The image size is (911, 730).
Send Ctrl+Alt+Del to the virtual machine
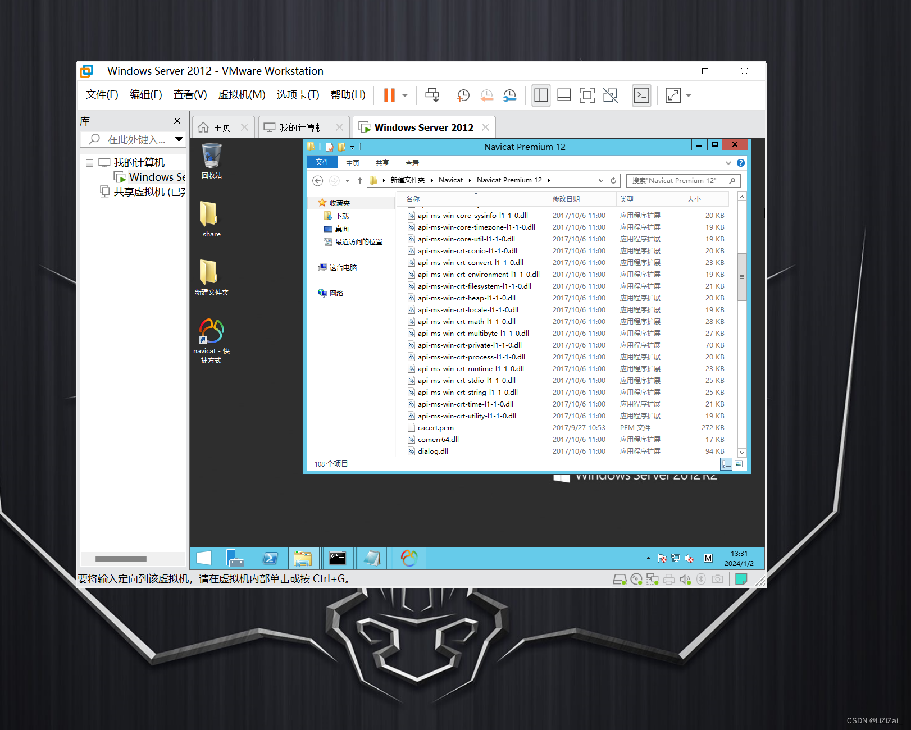point(432,95)
